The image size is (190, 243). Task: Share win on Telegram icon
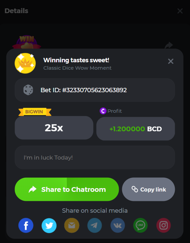[x=94, y=225]
